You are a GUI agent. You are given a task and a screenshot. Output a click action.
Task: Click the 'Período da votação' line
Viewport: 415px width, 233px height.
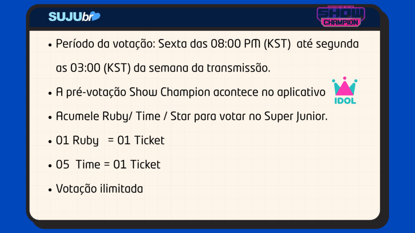click(x=207, y=44)
